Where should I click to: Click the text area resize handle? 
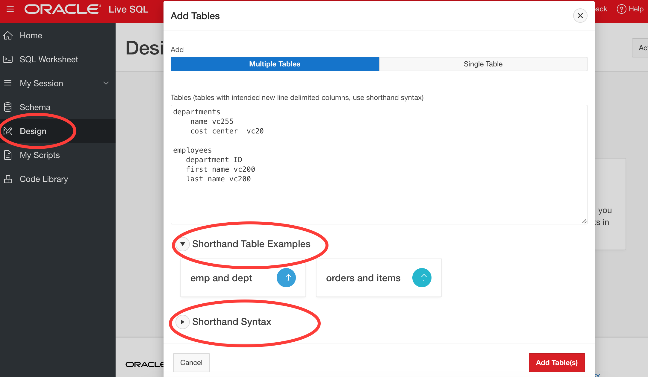[584, 221]
